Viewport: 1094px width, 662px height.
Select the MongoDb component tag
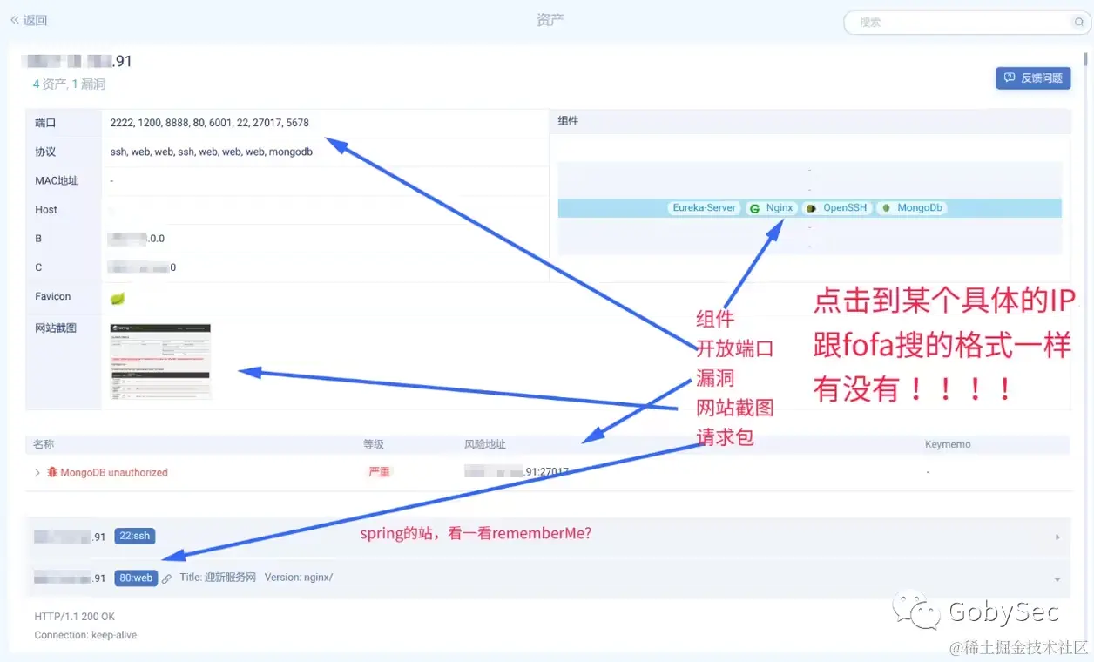point(912,208)
